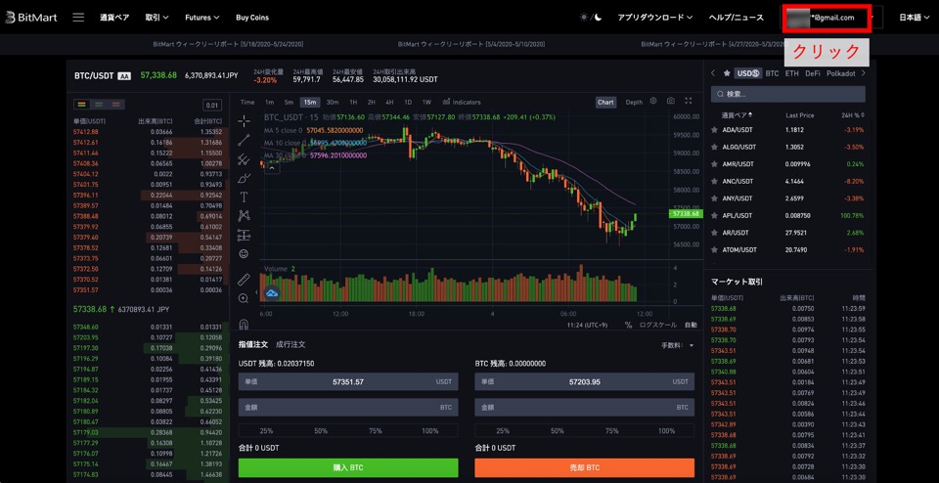
Task: Take a chart snapshot with camera icon
Action: pos(671,101)
